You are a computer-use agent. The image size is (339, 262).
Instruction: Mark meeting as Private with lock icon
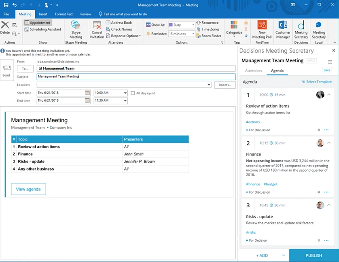(246, 23)
